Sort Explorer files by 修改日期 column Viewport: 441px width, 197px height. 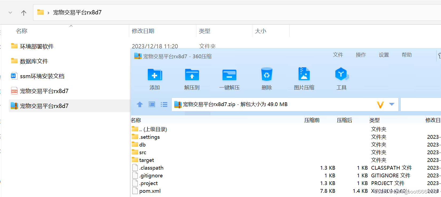pyautogui.click(x=143, y=31)
